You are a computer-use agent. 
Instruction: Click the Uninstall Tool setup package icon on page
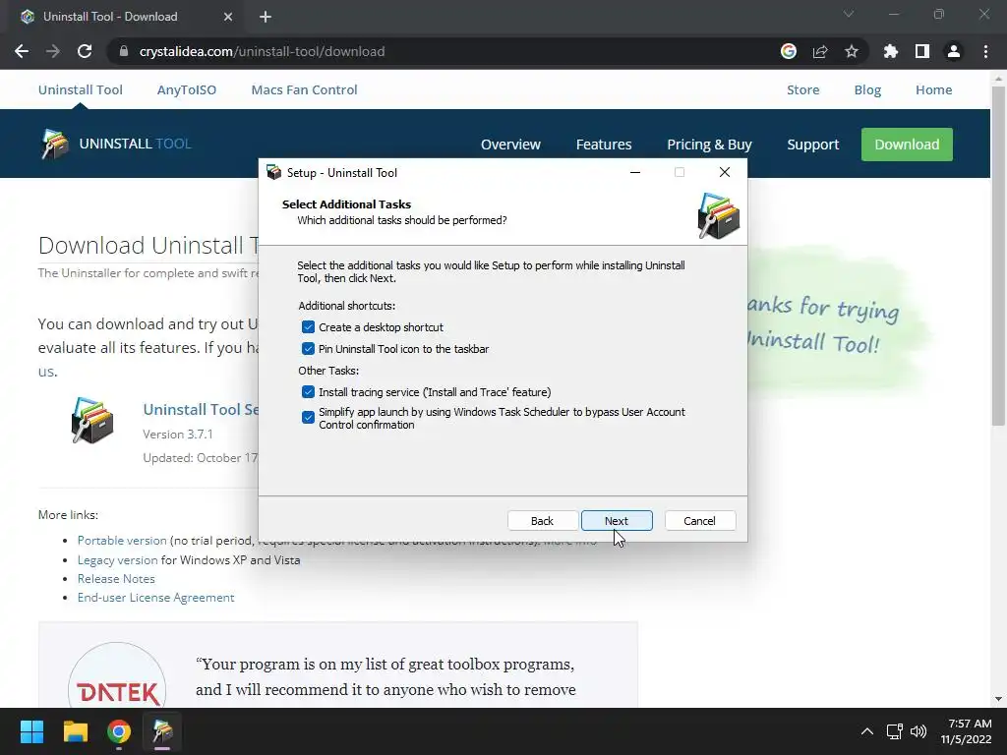click(x=91, y=421)
